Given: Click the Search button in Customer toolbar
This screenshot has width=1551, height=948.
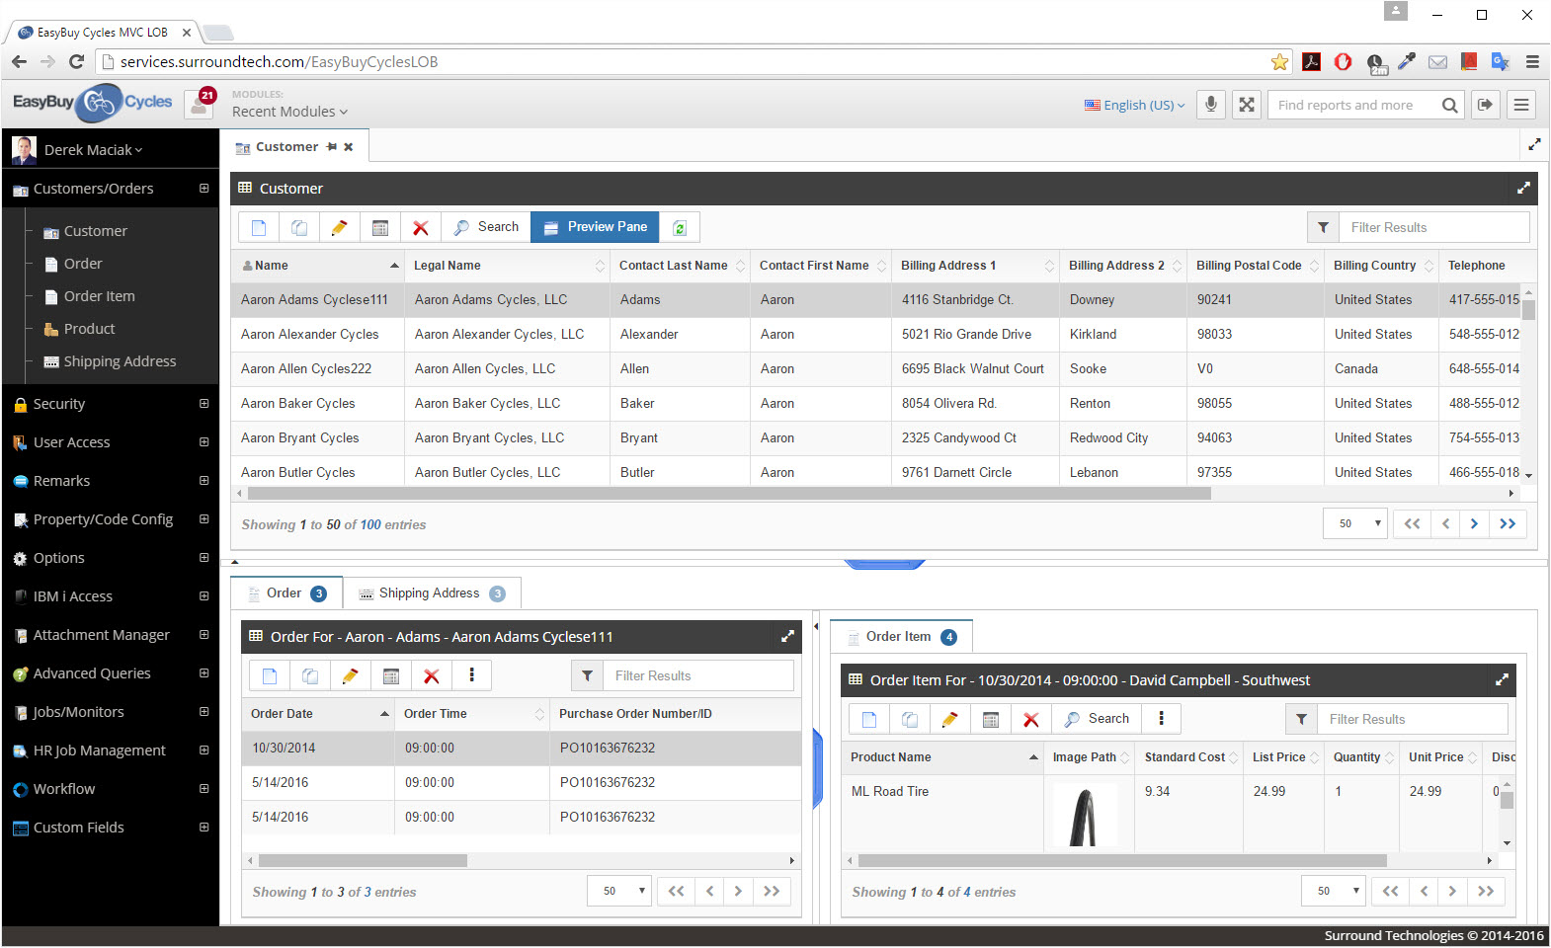Looking at the screenshot, I should point(486,227).
